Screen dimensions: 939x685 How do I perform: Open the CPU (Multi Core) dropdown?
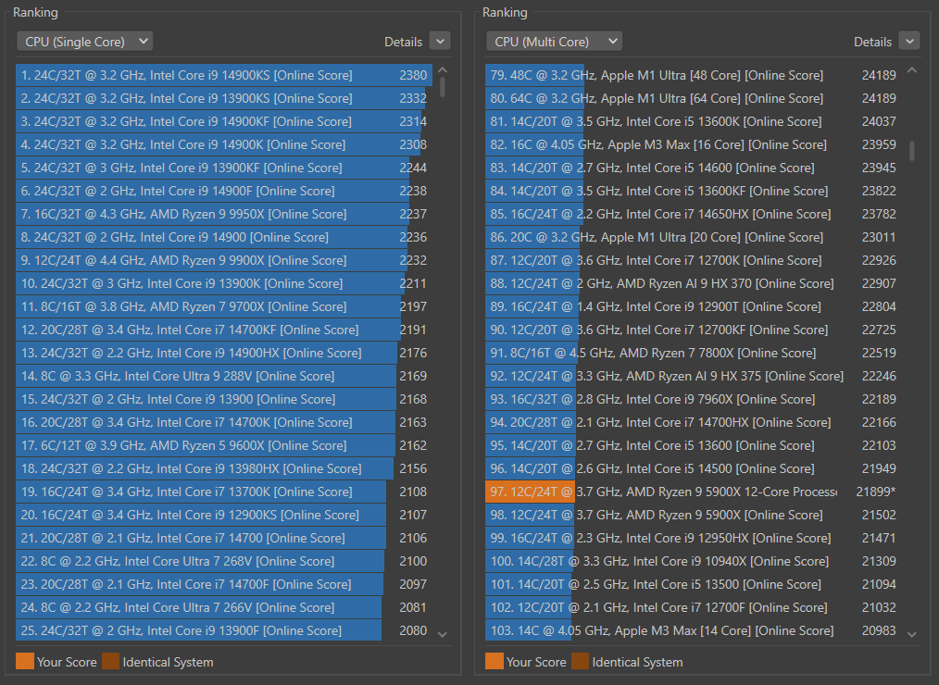554,42
